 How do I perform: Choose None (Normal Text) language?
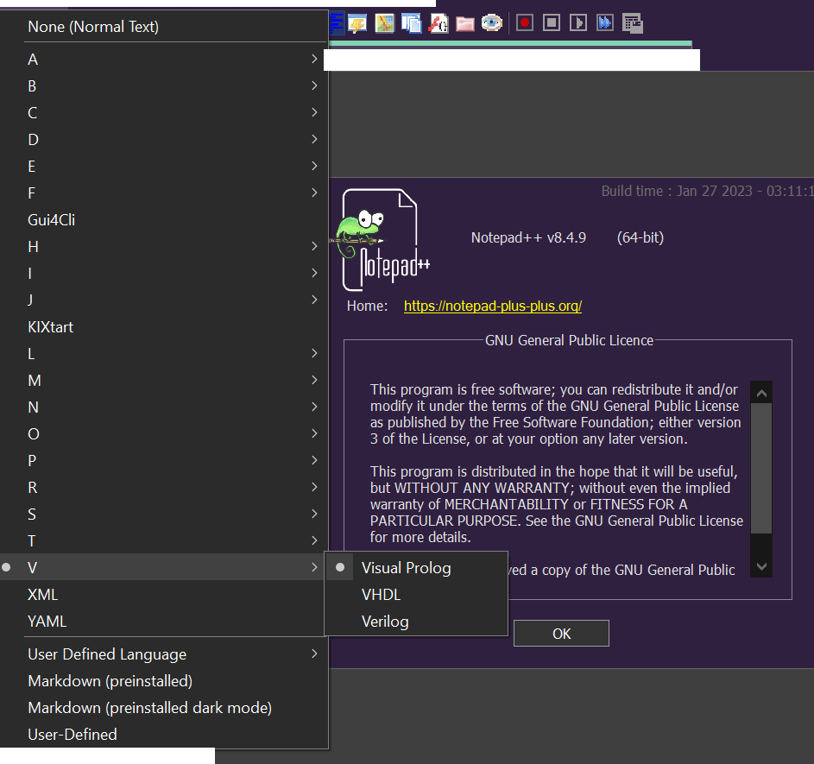(164, 27)
